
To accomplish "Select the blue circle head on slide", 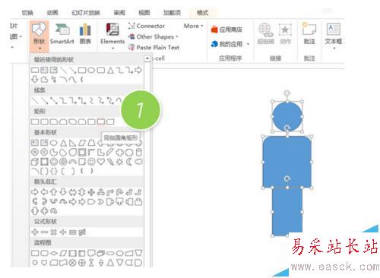I will coord(287,117).
